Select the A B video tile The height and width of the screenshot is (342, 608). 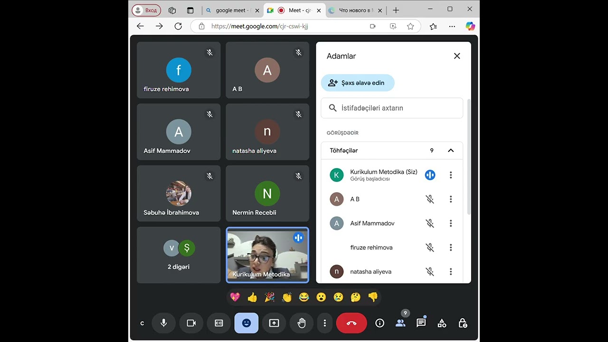[267, 70]
